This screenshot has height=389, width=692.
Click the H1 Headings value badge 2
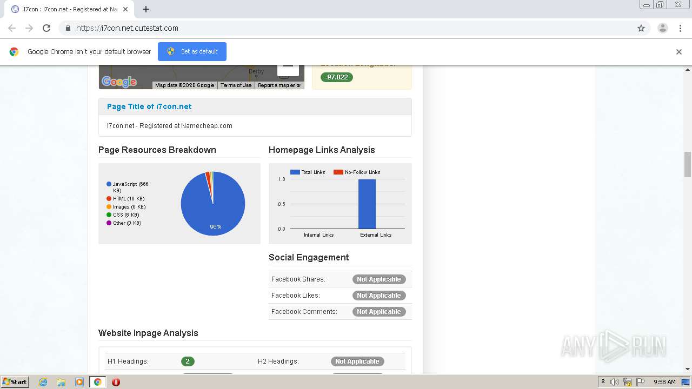pyautogui.click(x=188, y=361)
